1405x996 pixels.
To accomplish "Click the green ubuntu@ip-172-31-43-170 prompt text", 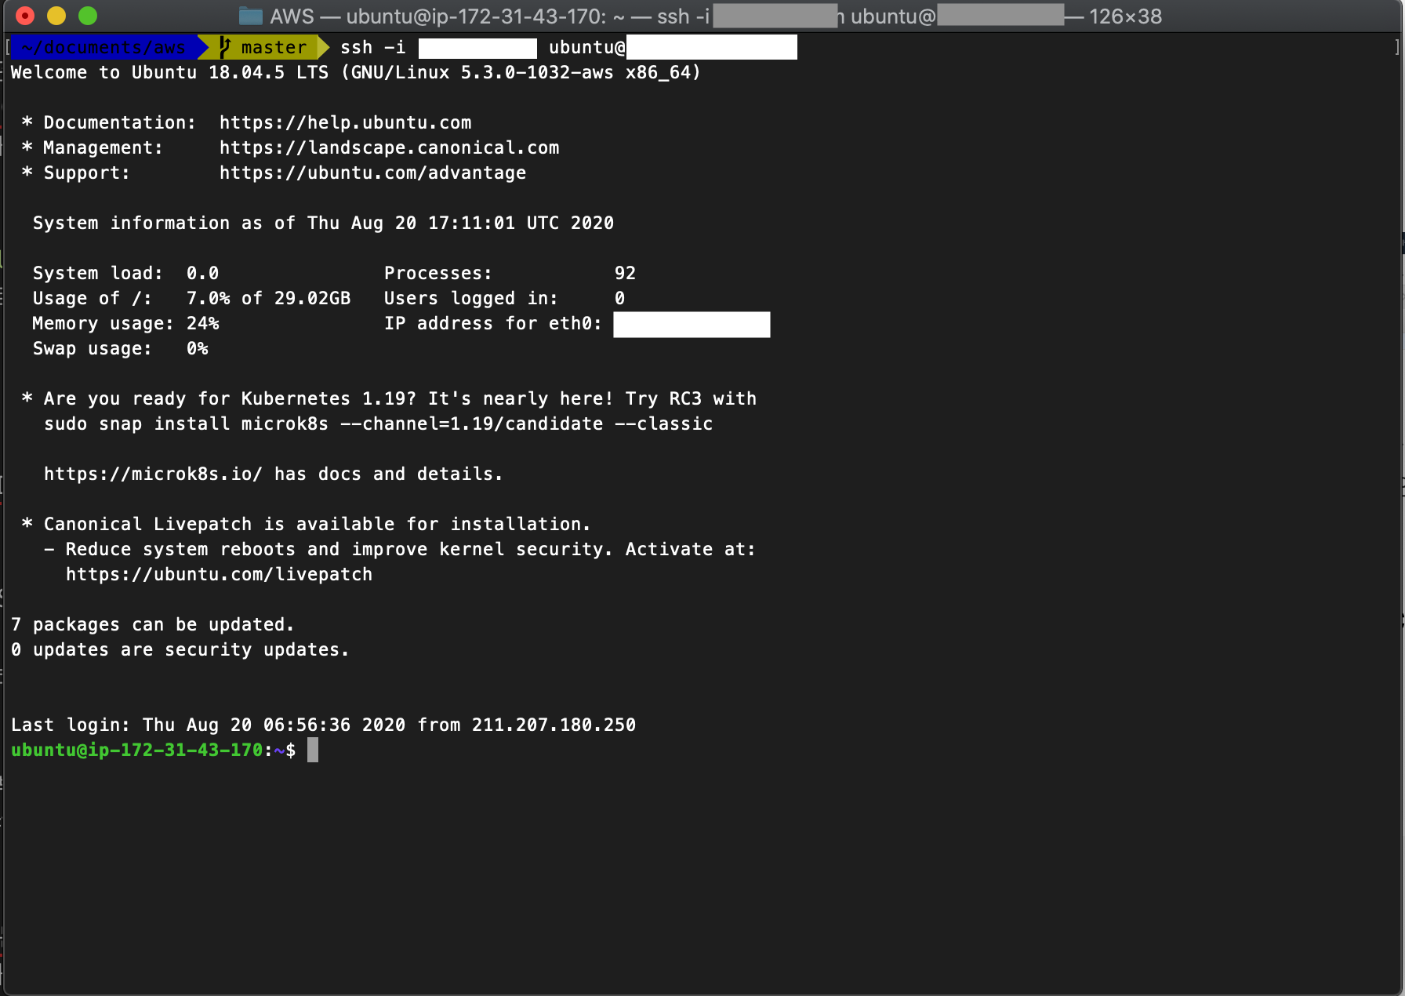I will [136, 750].
